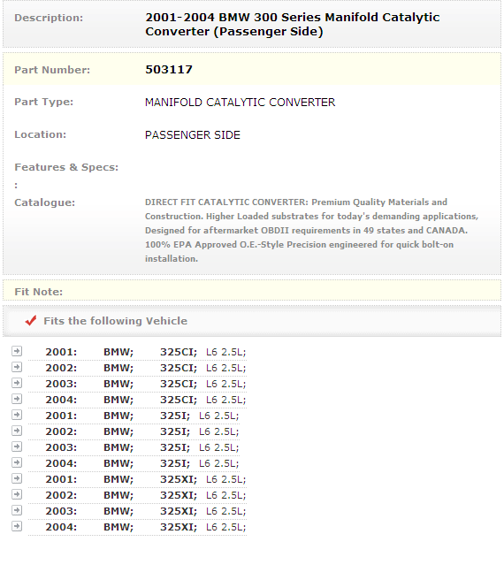This screenshot has height=580, width=504.
Task: Select the 2002 BMW 325I vehicle text
Action: (x=142, y=431)
